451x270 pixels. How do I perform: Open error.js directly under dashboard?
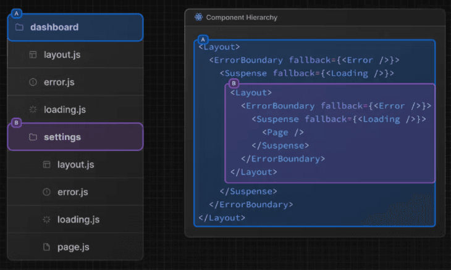click(59, 82)
